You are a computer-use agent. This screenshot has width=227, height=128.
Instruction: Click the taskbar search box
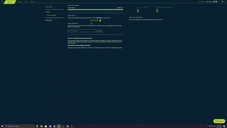20,126
